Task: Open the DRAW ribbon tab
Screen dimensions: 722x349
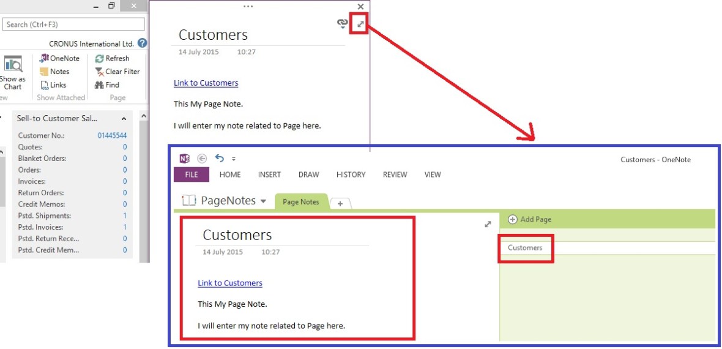Action: tap(309, 174)
